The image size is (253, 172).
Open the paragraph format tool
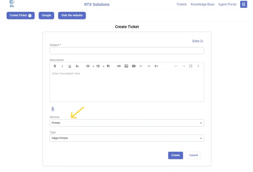[108, 66]
